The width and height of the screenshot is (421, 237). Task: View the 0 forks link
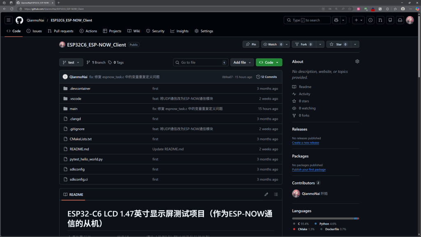(x=301, y=116)
